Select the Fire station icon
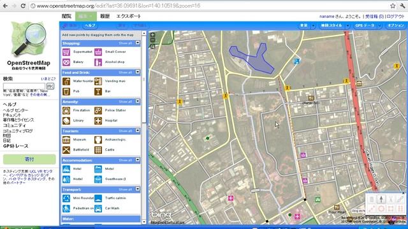 [66, 111]
